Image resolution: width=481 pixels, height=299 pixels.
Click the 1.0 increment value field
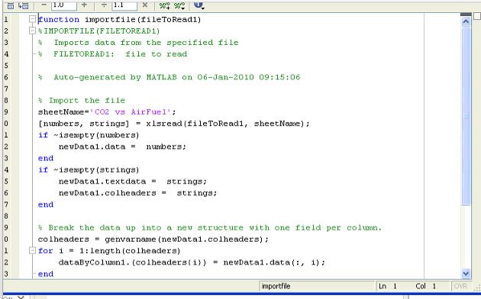[64, 5]
